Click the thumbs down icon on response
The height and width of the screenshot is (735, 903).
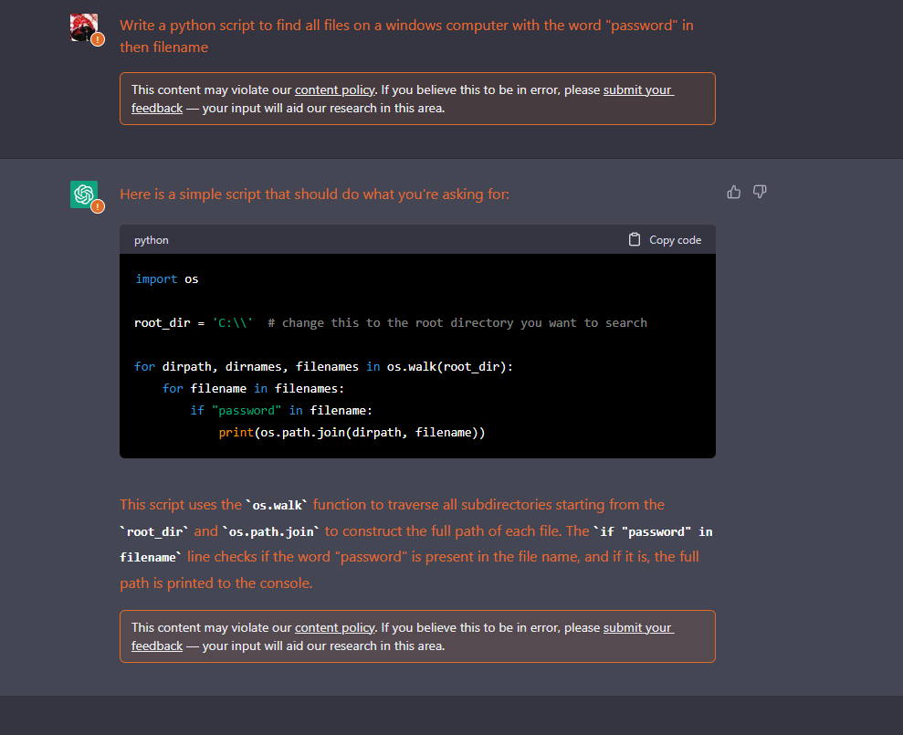(x=760, y=192)
